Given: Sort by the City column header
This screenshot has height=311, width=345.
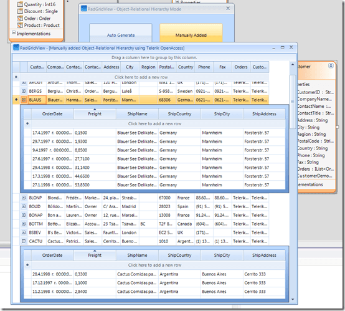Looking at the screenshot, I should (x=130, y=67).
